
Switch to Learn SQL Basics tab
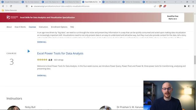[51, 2]
